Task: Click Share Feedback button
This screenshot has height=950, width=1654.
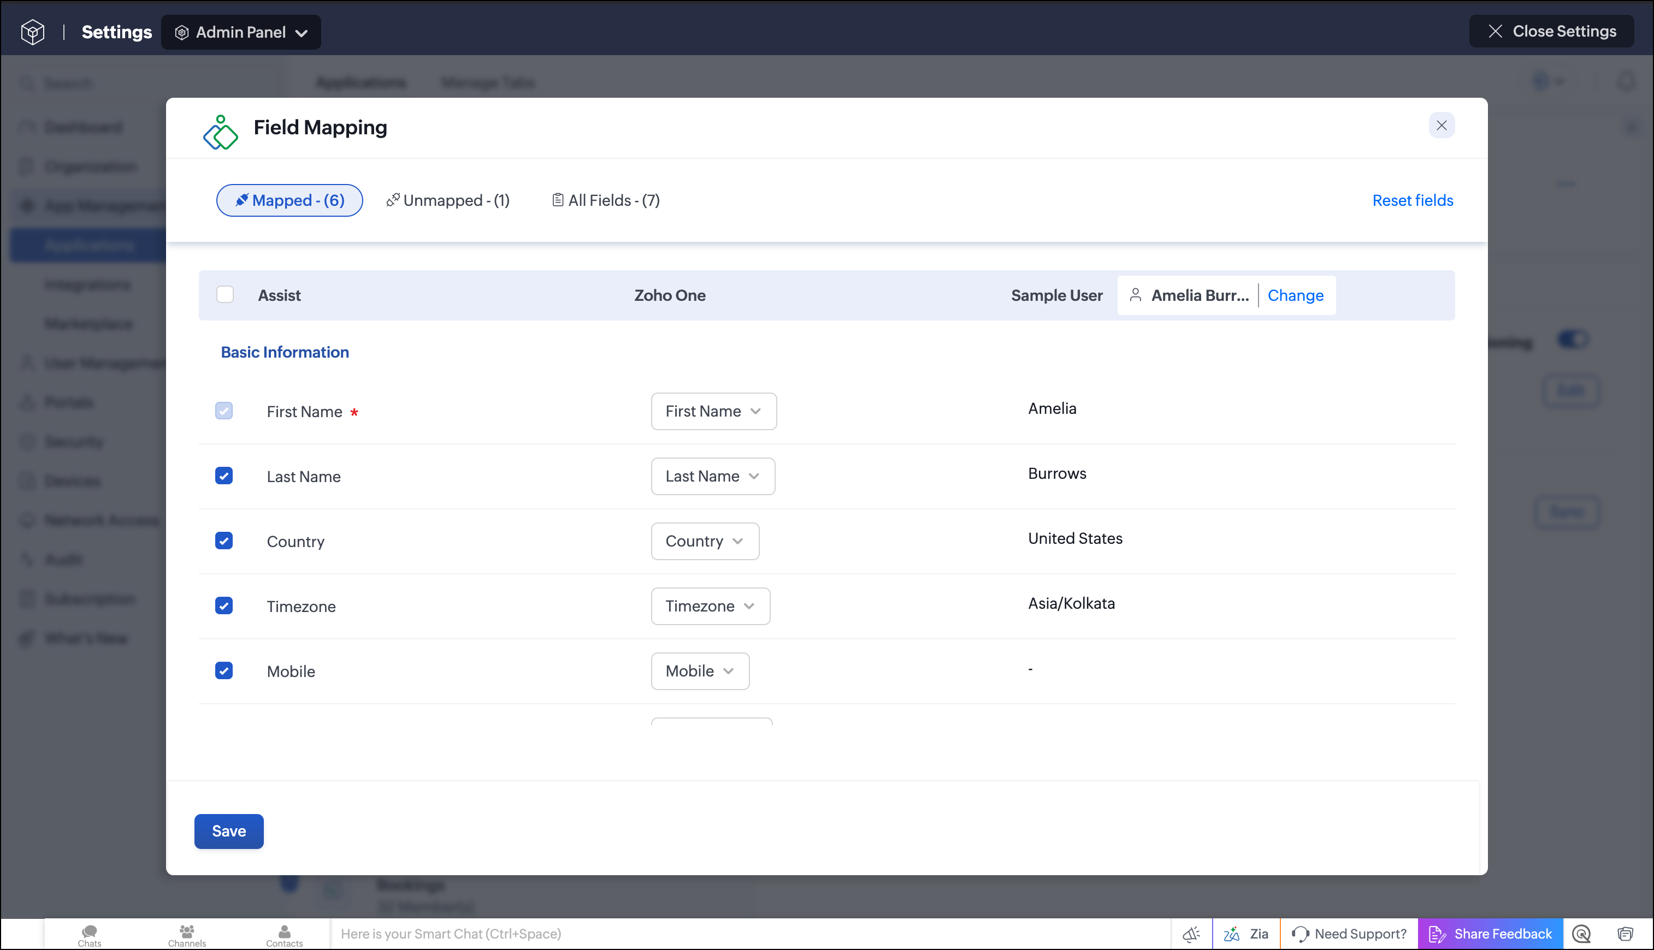Action: click(x=1490, y=934)
